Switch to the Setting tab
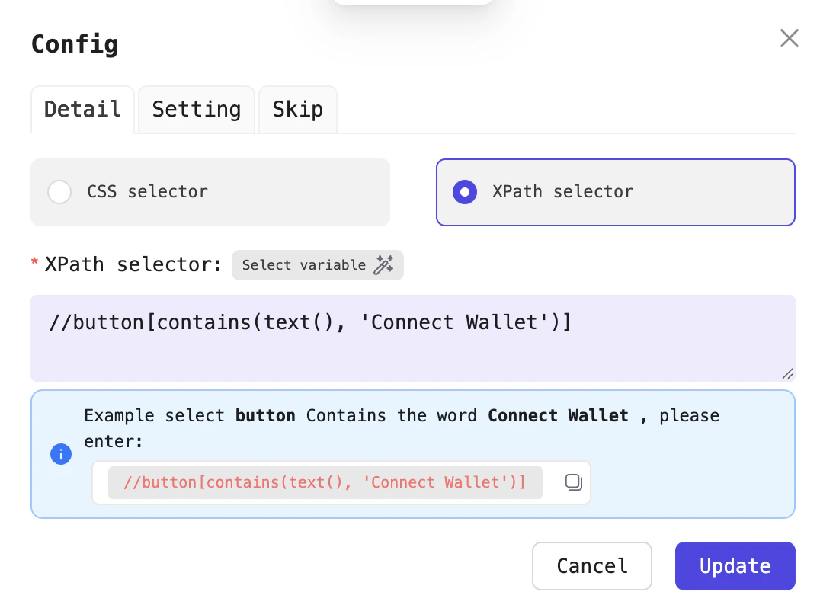The image size is (820, 608). [x=196, y=110]
